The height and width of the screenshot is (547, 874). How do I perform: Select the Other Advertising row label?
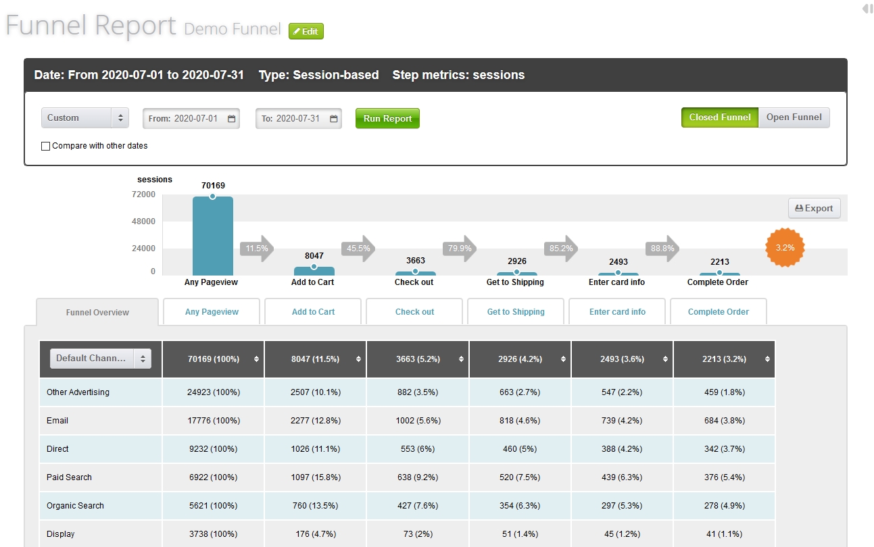point(78,392)
